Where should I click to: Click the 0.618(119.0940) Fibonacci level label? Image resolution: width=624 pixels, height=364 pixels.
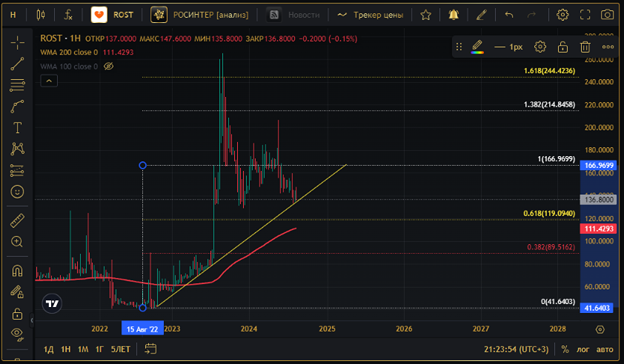coord(549,213)
